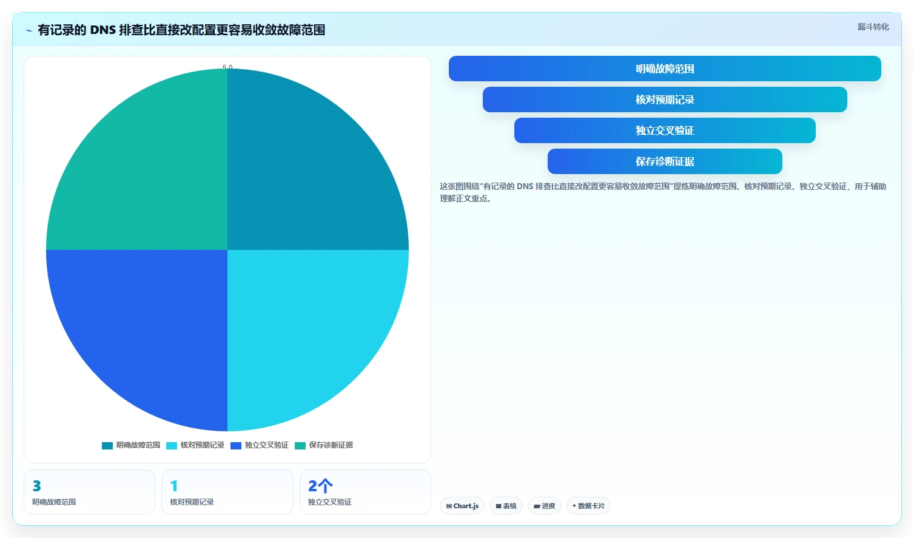The image size is (914, 538).
Task: Select the 进度 tag chip
Action: pos(545,506)
